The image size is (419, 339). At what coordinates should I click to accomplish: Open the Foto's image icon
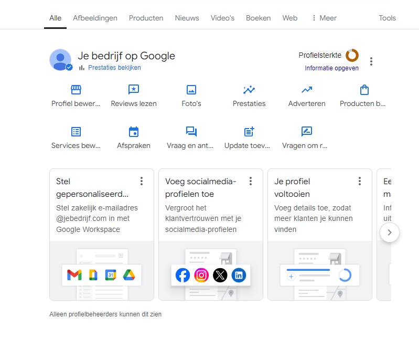(191, 90)
